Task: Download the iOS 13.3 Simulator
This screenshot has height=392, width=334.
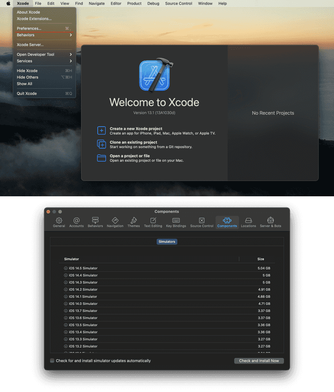Action: point(66,339)
